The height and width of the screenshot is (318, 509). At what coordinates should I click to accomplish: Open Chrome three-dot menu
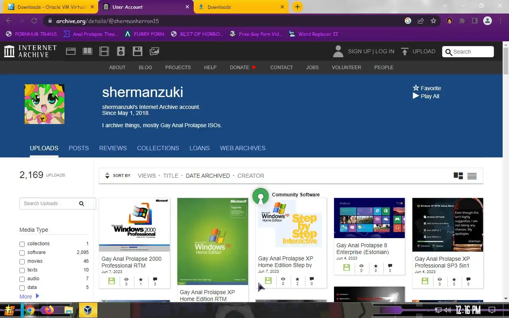pos(500,21)
